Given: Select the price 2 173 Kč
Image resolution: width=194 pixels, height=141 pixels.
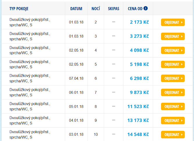Looking at the screenshot, I should pos(139,22).
